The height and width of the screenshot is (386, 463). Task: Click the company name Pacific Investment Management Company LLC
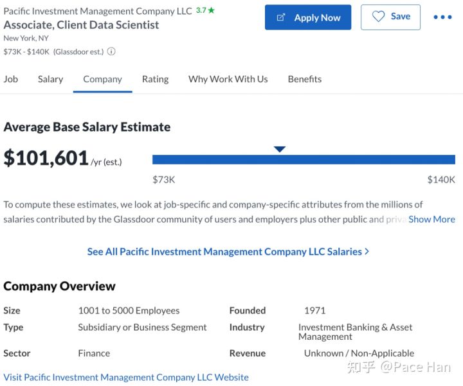click(98, 11)
